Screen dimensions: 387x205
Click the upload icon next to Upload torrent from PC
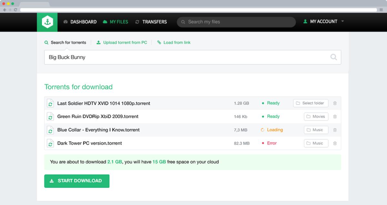(98, 42)
